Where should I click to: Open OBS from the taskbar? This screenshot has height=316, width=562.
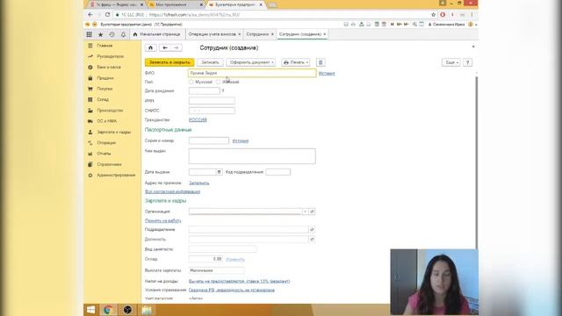[x=127, y=310]
